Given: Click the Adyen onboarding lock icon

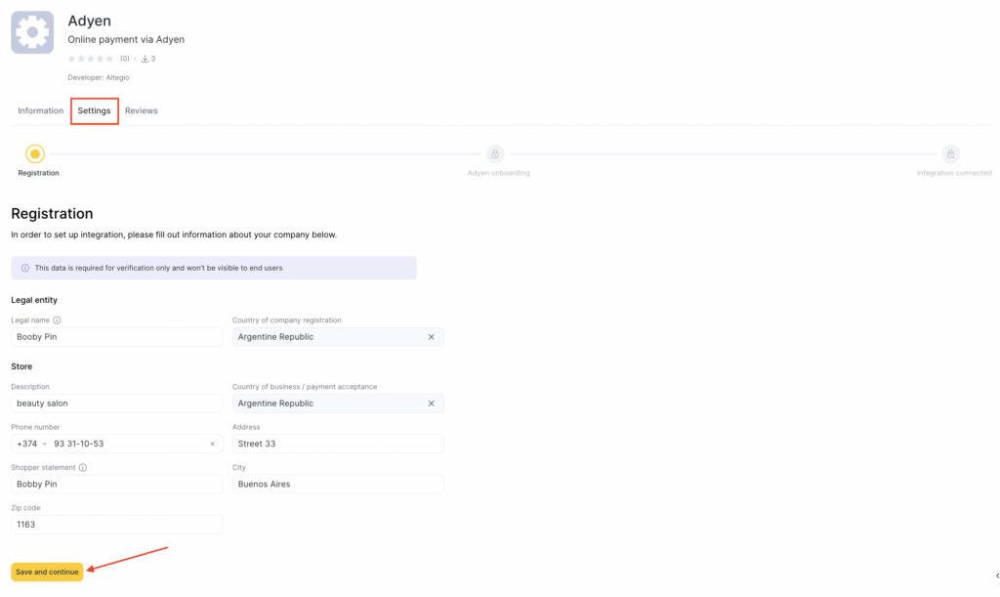Looking at the screenshot, I should pos(495,154).
